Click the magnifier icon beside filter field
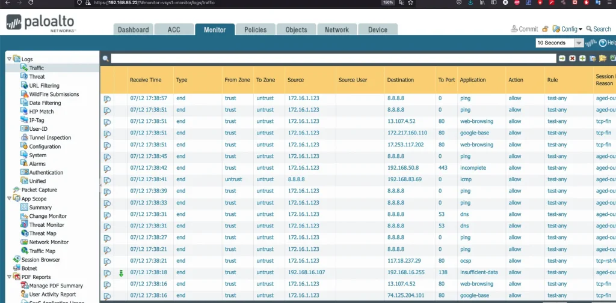Viewport: 616px width, 303px height. (x=105, y=59)
